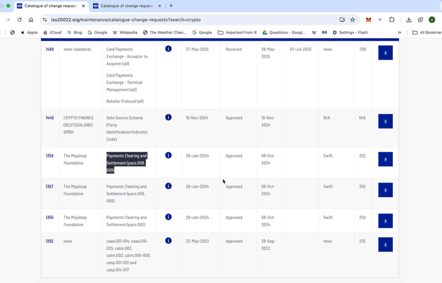Click info icon for request 1292
The image size is (442, 283).
[x=168, y=241]
